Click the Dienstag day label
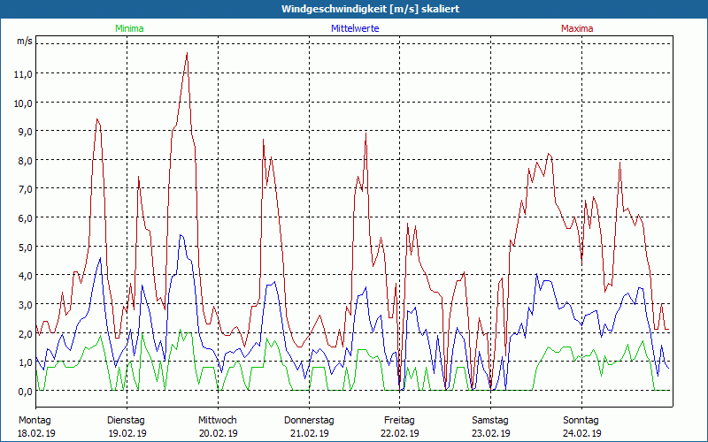The image size is (708, 442). [x=126, y=420]
